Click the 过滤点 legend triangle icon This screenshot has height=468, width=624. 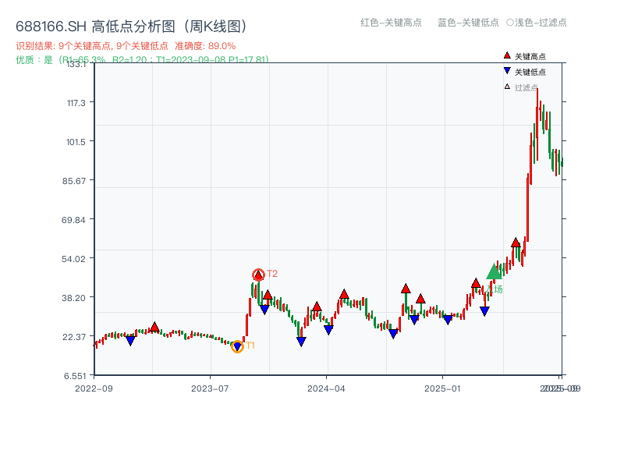(x=506, y=86)
